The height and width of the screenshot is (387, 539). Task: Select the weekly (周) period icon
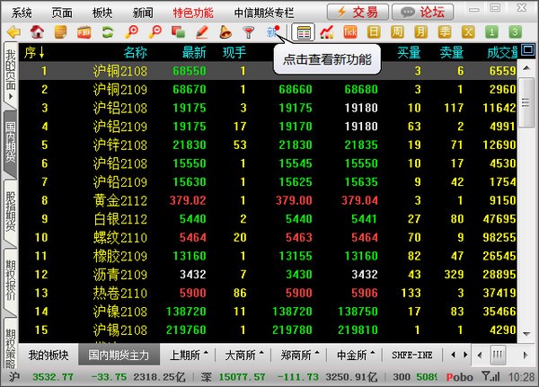(397, 32)
